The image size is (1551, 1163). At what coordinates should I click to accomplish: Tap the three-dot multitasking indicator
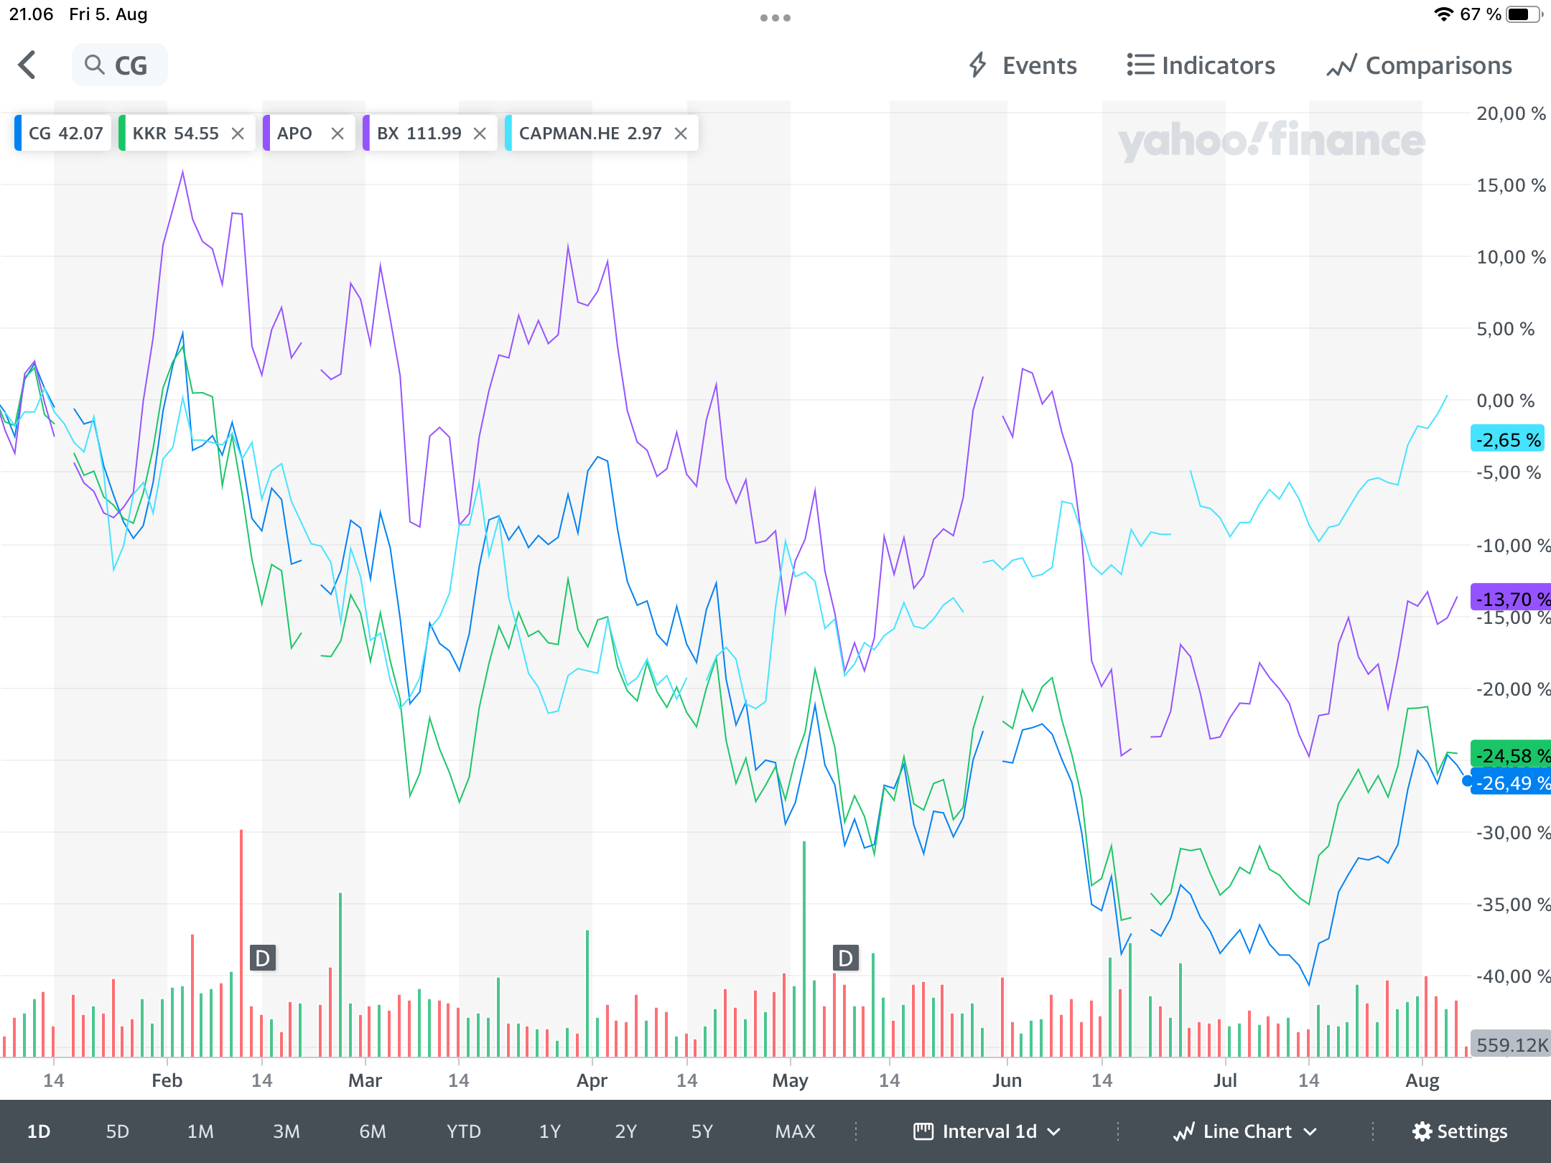(x=775, y=18)
